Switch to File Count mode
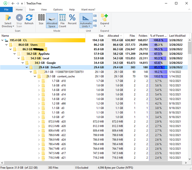The height and width of the screenshot is (170, 192). point(62,21)
